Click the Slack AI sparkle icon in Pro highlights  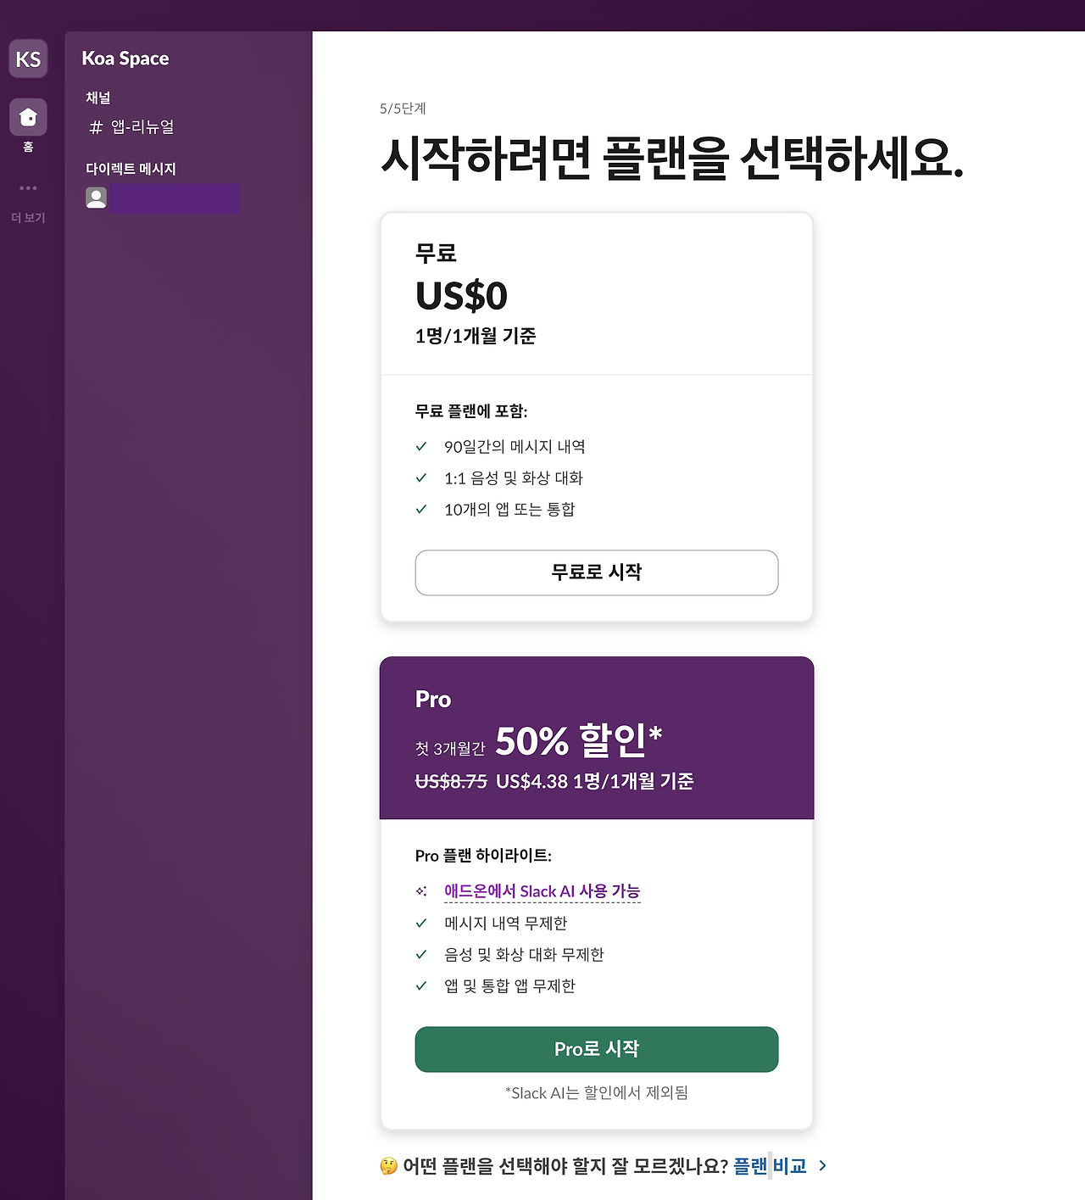pos(421,891)
